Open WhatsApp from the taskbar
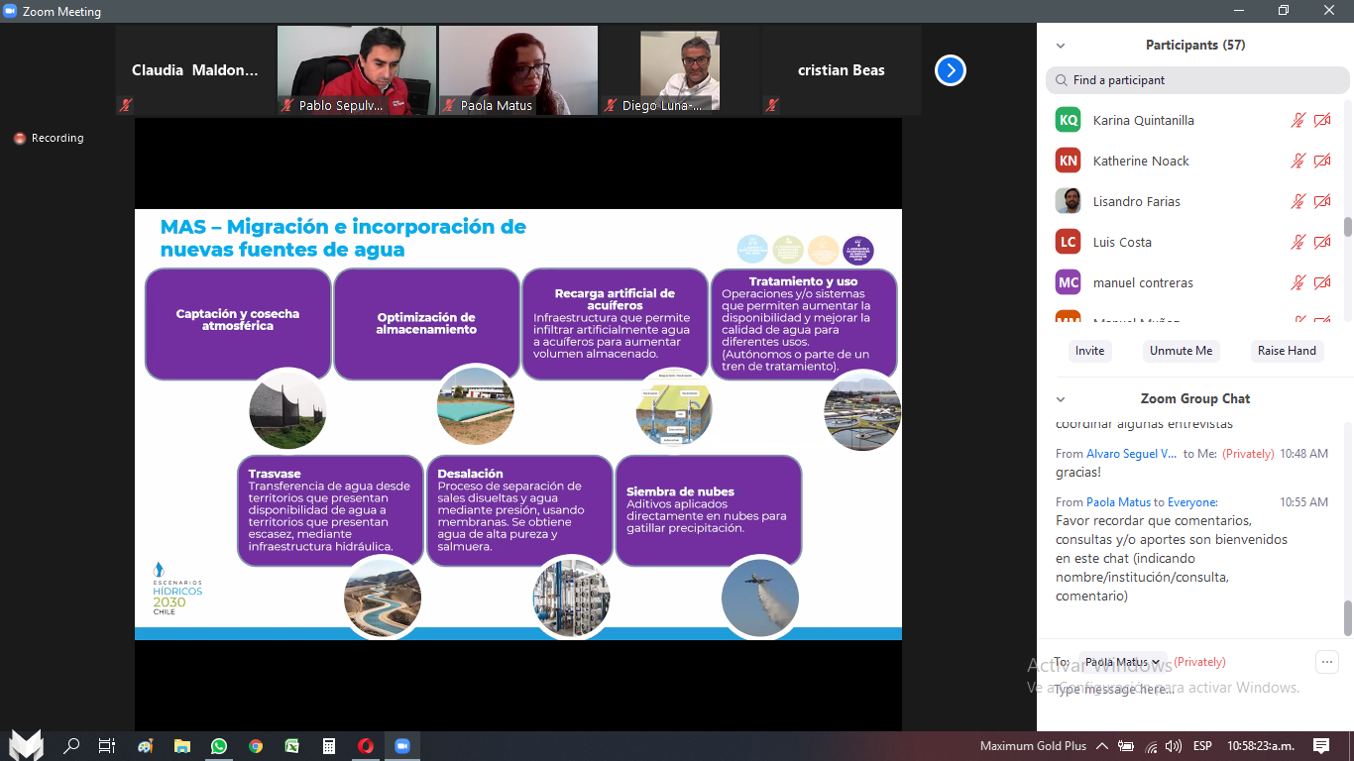1354x761 pixels. pos(218,746)
